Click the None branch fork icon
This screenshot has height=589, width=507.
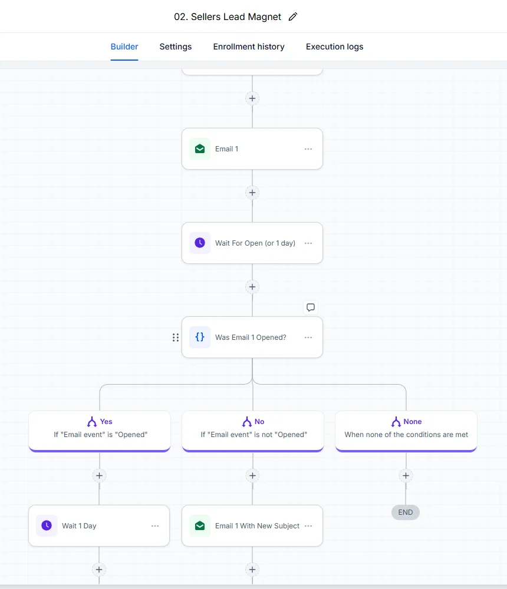(396, 422)
